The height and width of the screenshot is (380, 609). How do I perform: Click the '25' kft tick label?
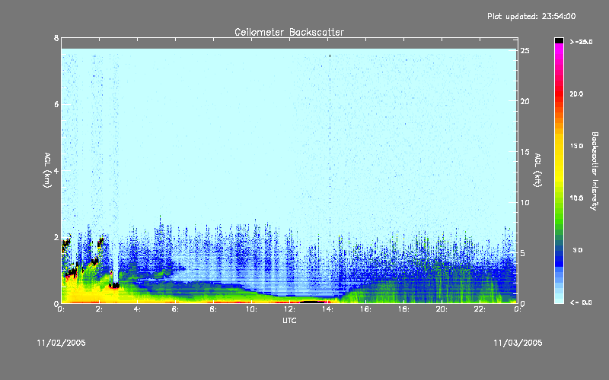(525, 51)
